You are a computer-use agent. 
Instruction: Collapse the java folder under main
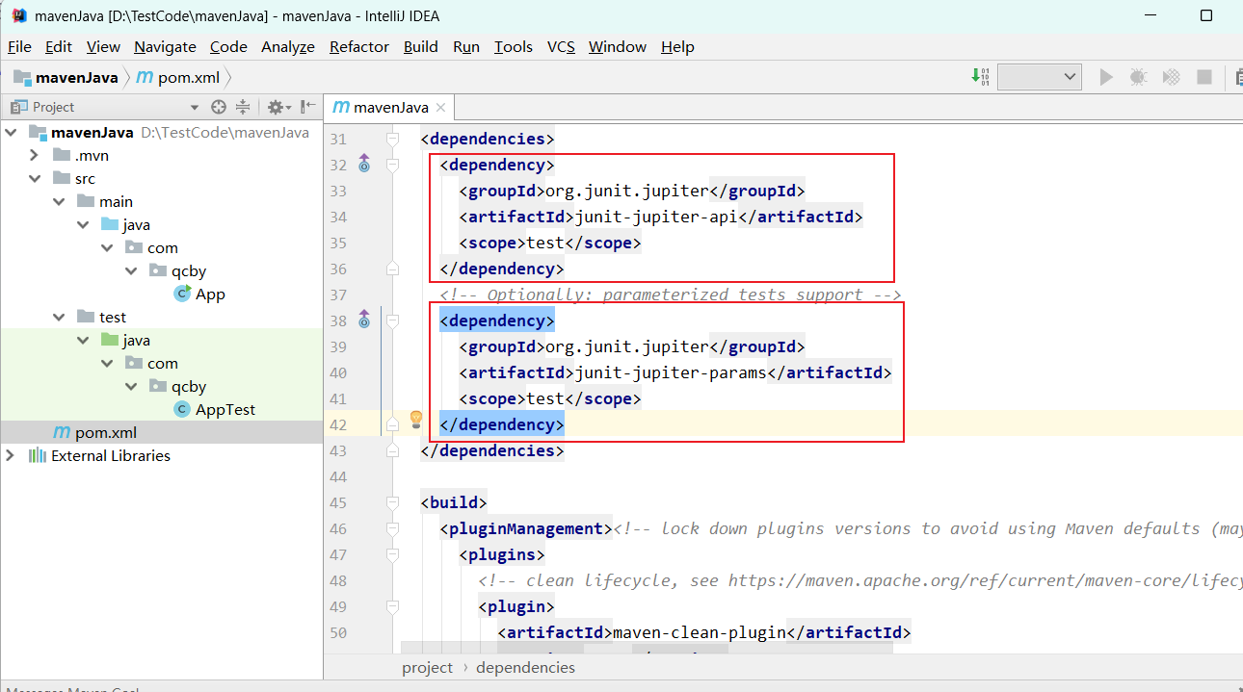coord(83,224)
